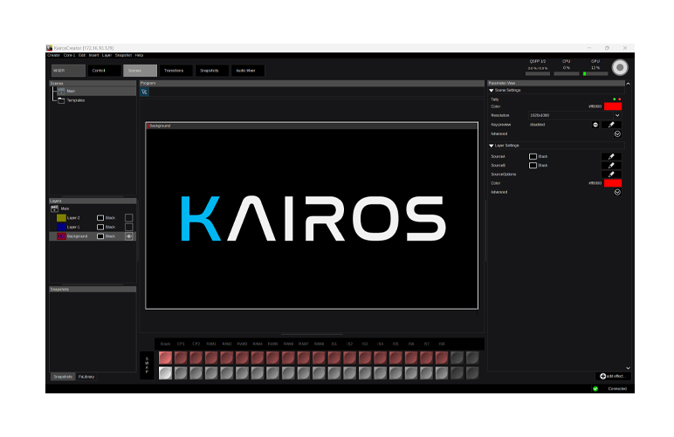This screenshot has height=437, width=674.
Task: Open Scene Settings red Color swatch
Action: (613, 106)
